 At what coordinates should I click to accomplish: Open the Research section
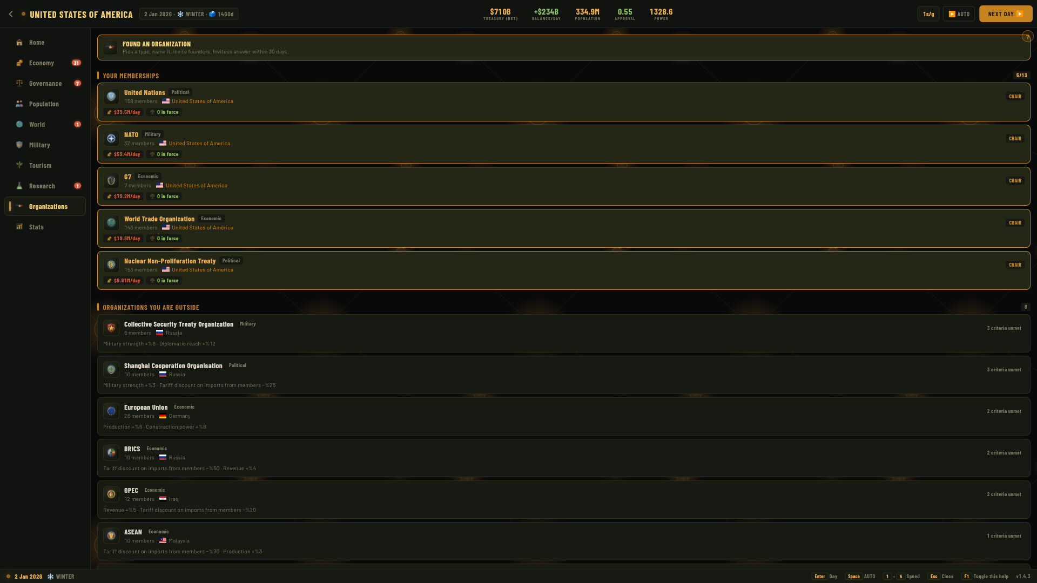(x=45, y=186)
